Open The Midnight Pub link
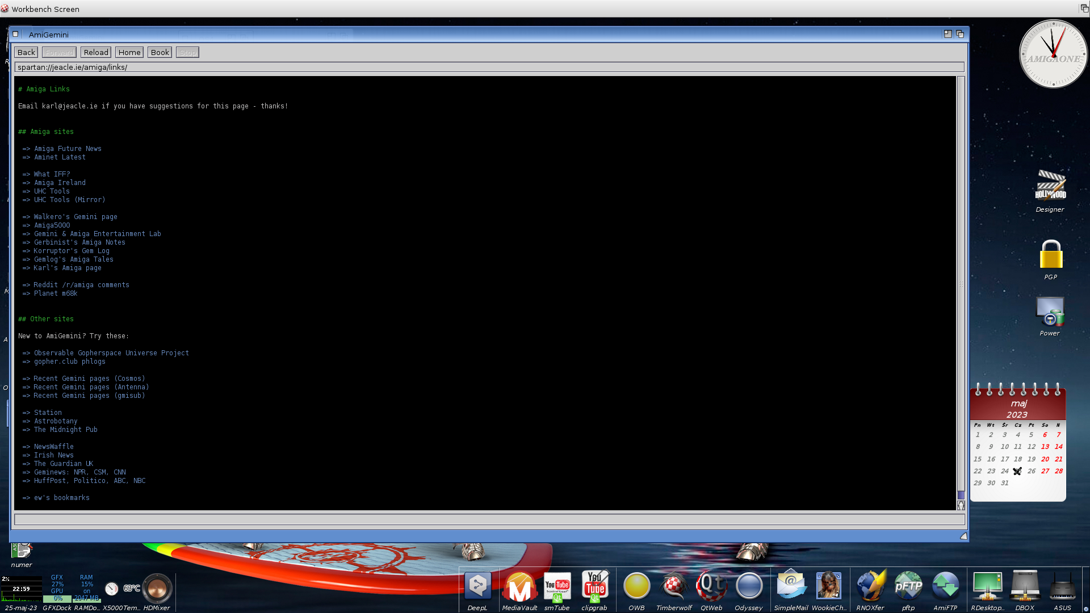Viewport: 1090px width, 613px height. tap(65, 430)
